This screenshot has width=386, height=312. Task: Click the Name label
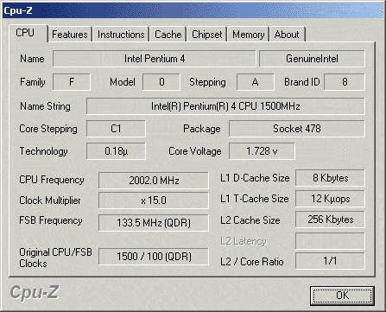[x=32, y=59]
